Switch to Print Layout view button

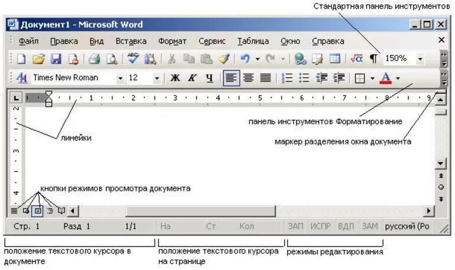point(38,210)
